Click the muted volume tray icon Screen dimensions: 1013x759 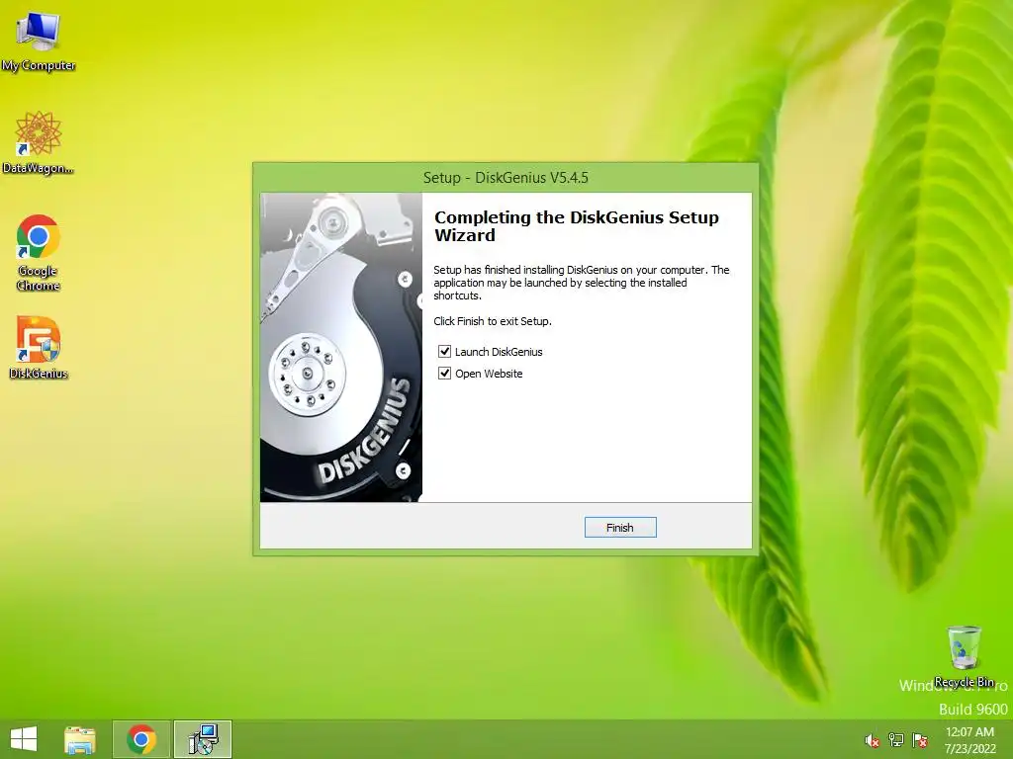872,740
